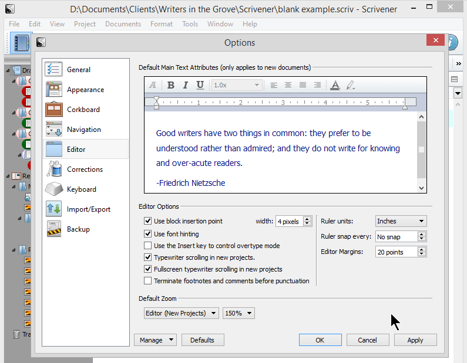Open the Manage dropdown button
This screenshot has width=467, height=363.
click(x=155, y=340)
